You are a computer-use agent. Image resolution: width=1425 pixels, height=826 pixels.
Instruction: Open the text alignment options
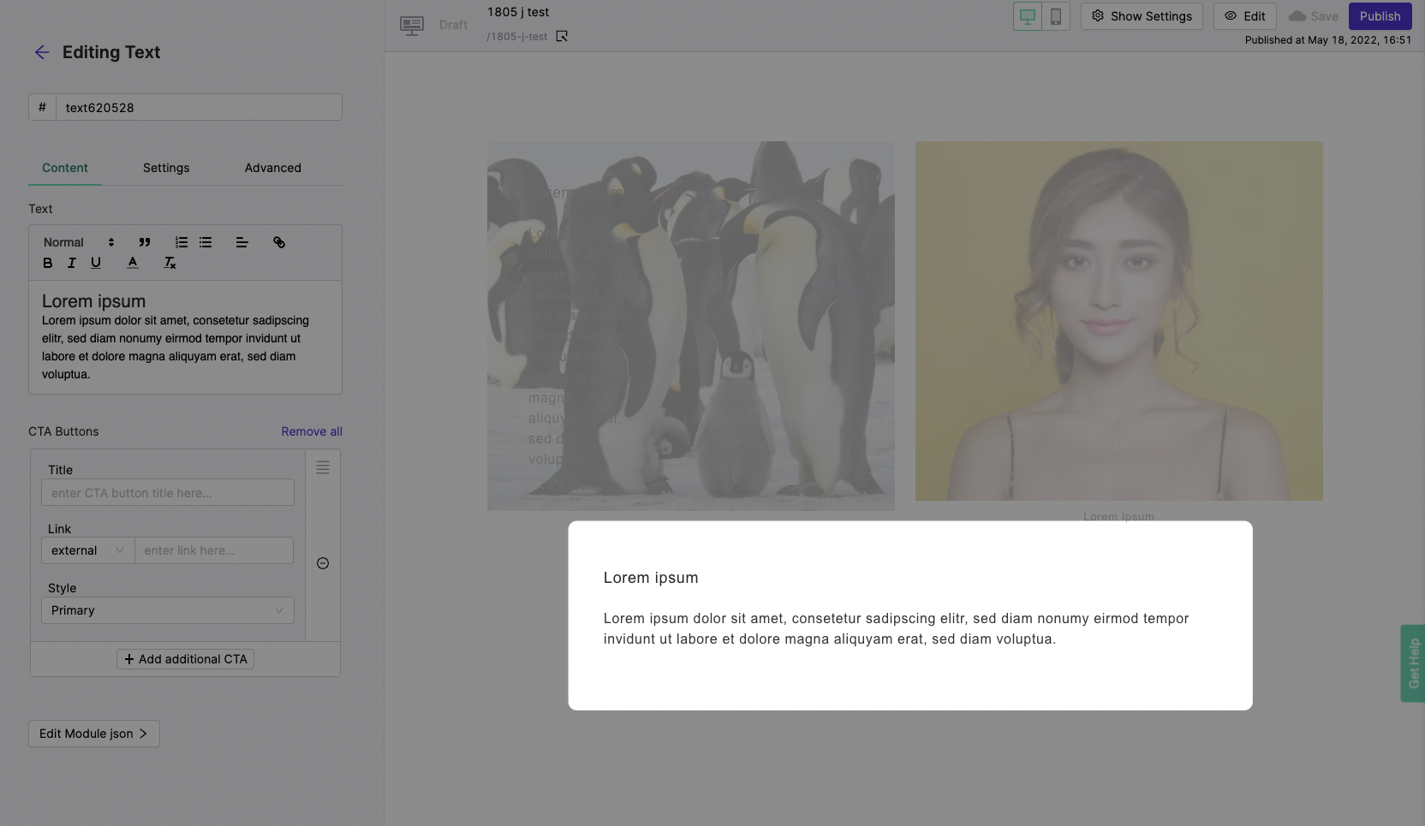point(242,242)
